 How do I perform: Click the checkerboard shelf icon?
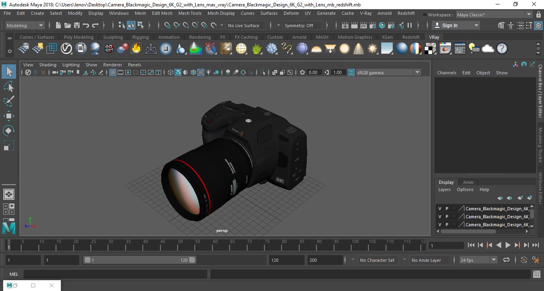point(430,49)
